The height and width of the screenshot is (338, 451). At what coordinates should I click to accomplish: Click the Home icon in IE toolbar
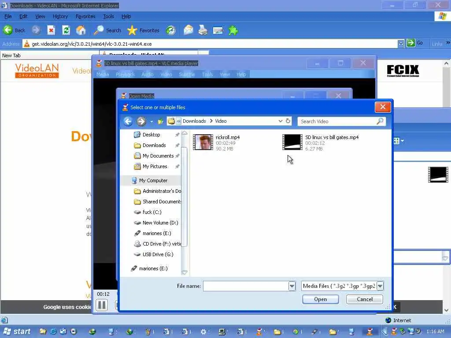[81, 30]
